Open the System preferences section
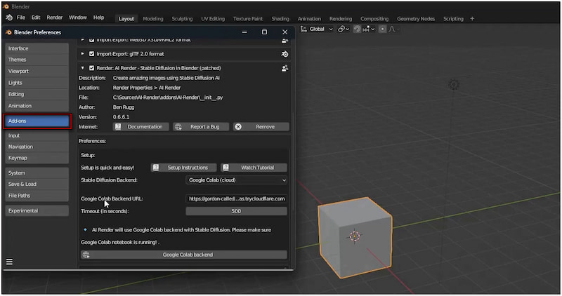The image size is (562, 296). pos(37,173)
